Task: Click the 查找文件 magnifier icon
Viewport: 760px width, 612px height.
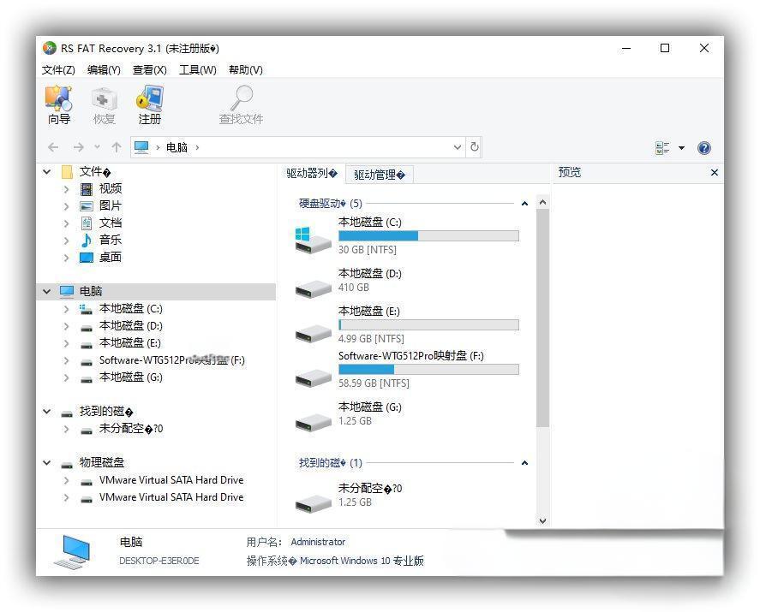Action: coord(241,98)
